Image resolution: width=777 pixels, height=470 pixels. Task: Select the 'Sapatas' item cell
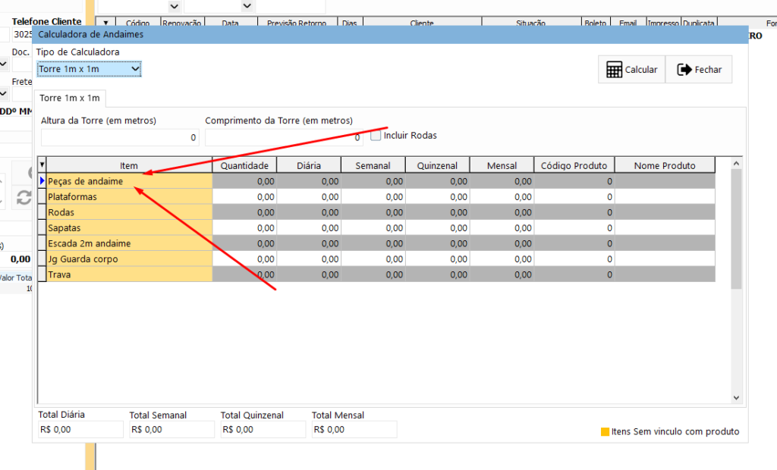(129, 228)
